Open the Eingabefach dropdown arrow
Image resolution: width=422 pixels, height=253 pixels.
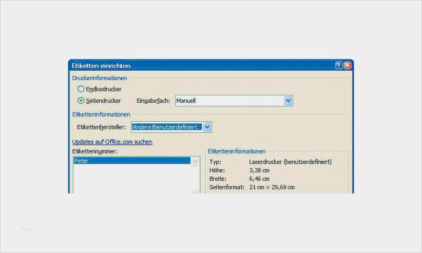click(287, 101)
